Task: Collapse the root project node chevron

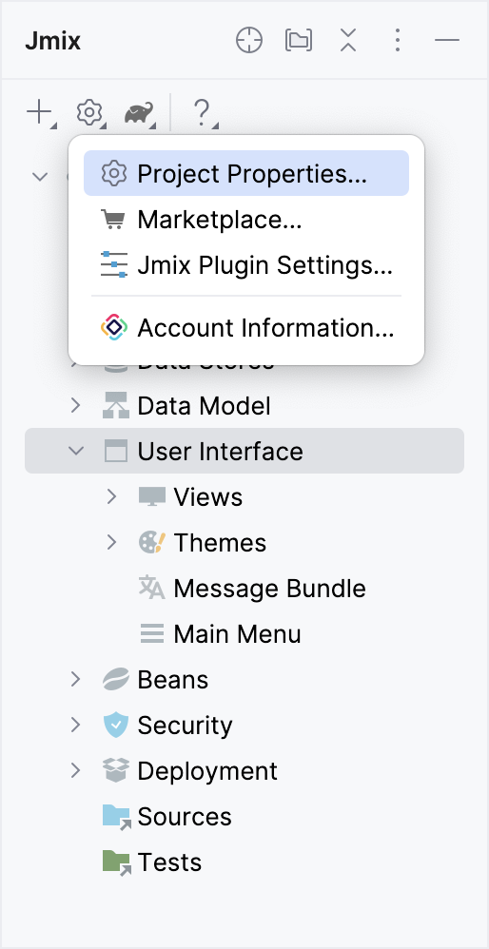Action: pyautogui.click(x=40, y=177)
